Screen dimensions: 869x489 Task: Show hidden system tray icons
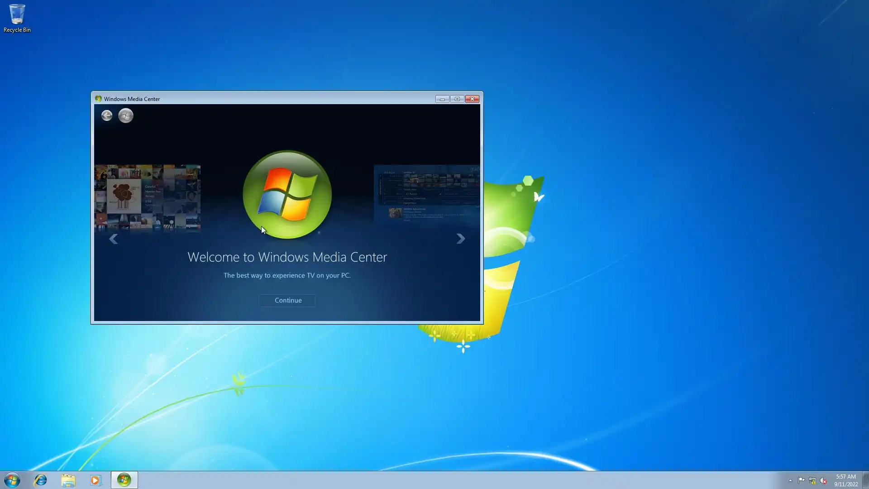[790, 480]
